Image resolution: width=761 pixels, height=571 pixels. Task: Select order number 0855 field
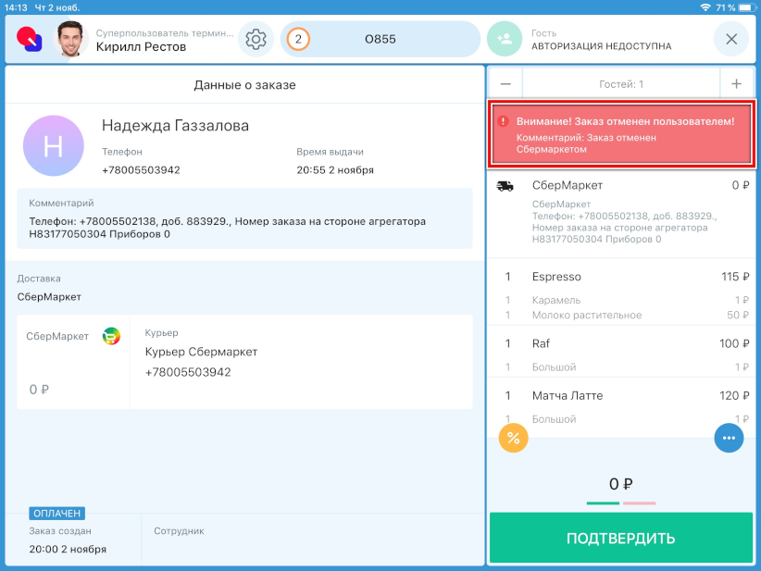tap(380, 39)
